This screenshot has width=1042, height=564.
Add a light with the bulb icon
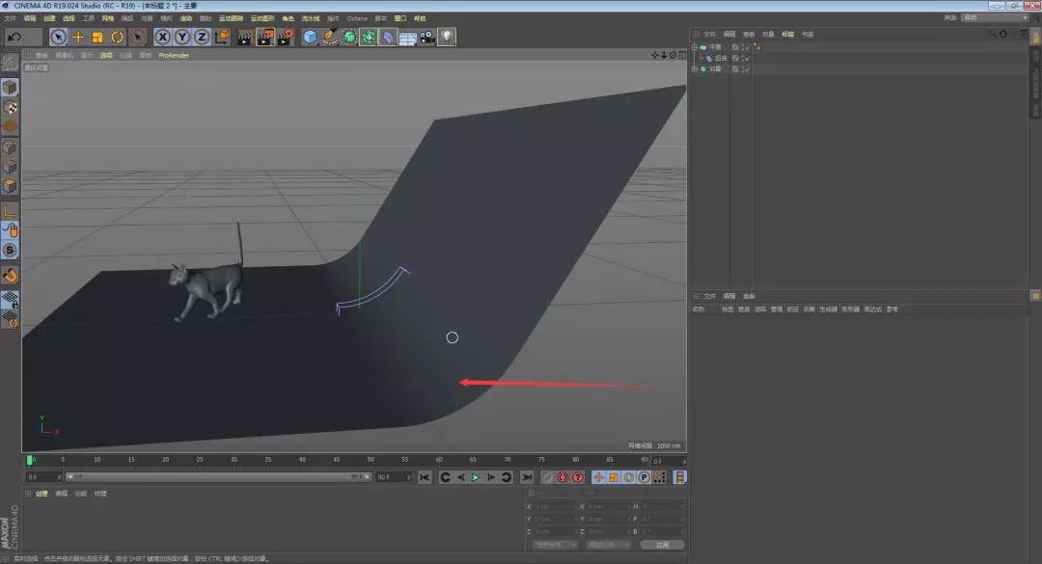(x=447, y=37)
